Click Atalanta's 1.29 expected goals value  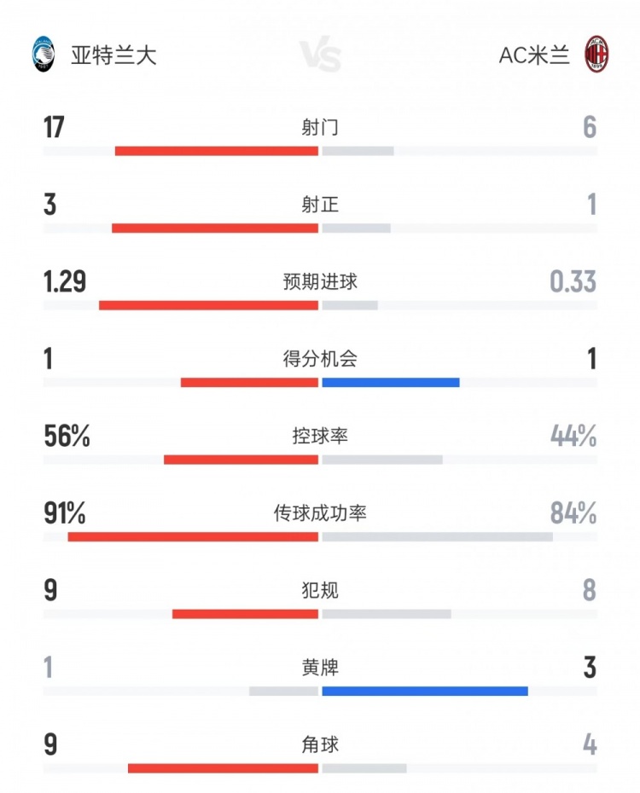point(66,281)
